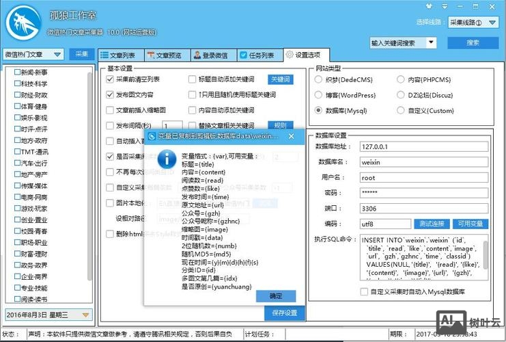Expand the 微信热门文章 dropdown
Viewport: 506px width, 342px height.
pyautogui.click(x=57, y=54)
